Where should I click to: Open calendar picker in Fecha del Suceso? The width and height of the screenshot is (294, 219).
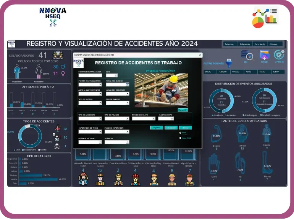coord(128,84)
